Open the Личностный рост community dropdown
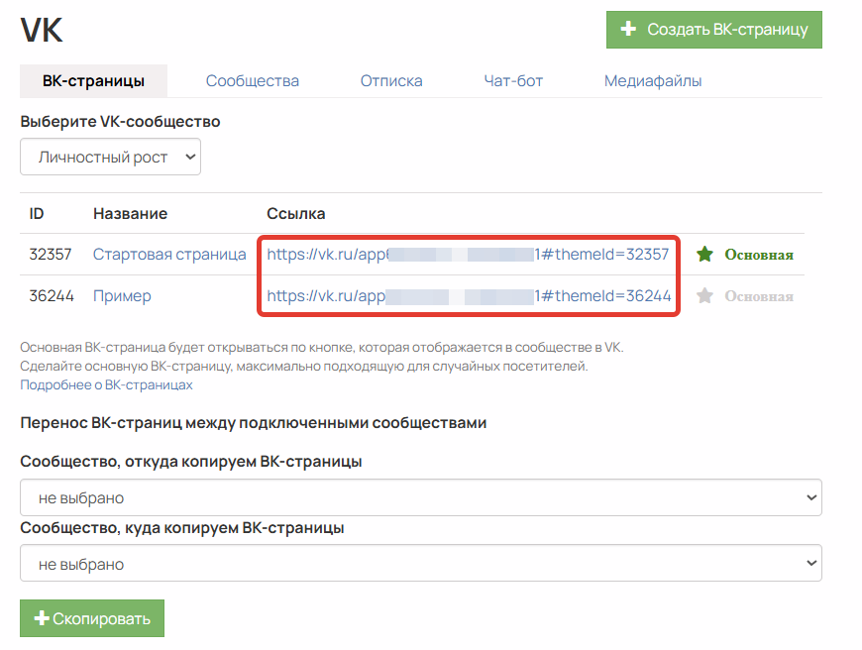Viewport: 862px width, 650px height. coord(111,157)
